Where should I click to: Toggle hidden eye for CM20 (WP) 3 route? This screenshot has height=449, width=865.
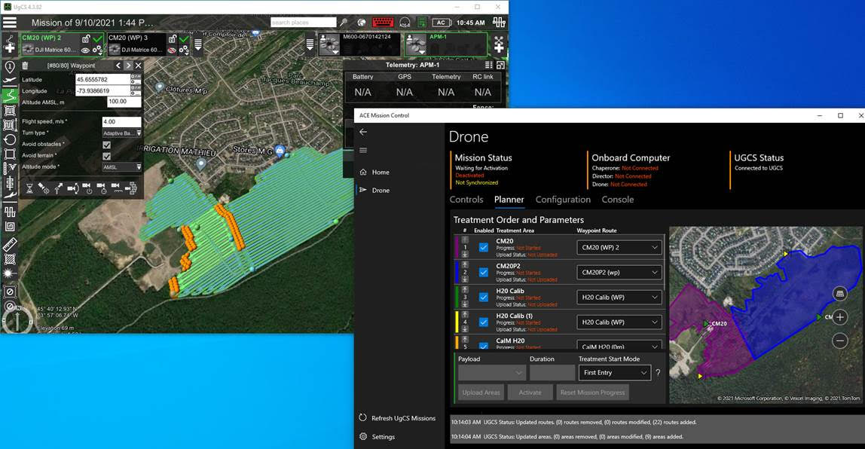(172, 50)
